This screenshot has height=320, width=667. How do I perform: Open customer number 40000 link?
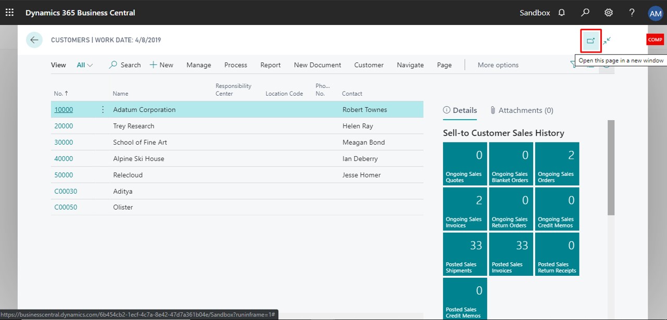pyautogui.click(x=64, y=159)
